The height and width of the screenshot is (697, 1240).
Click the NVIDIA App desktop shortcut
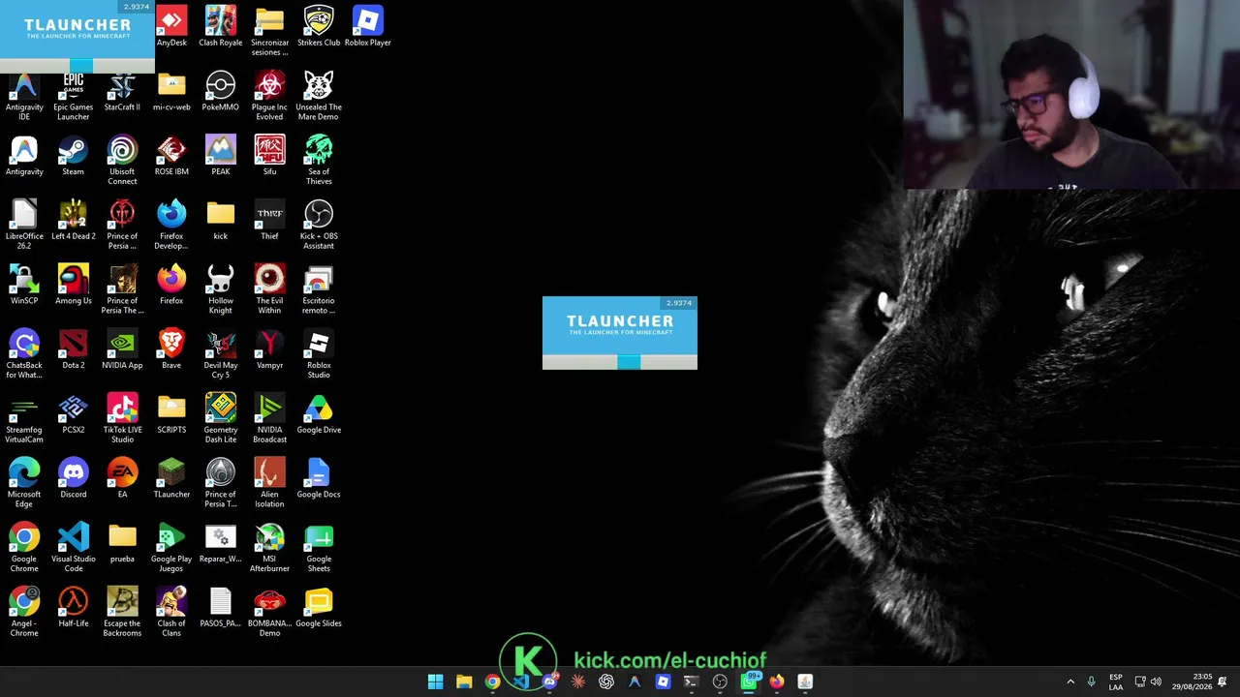click(122, 350)
